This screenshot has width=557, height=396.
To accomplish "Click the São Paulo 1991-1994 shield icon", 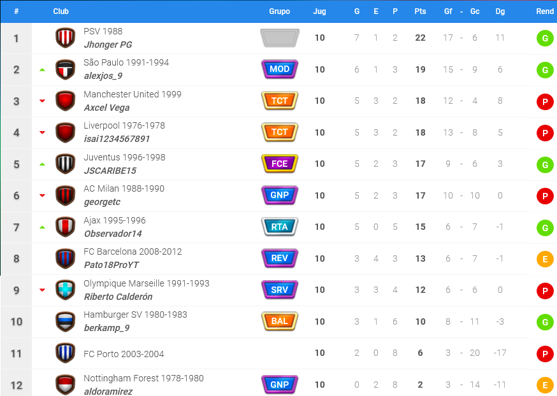I will tap(66, 69).
